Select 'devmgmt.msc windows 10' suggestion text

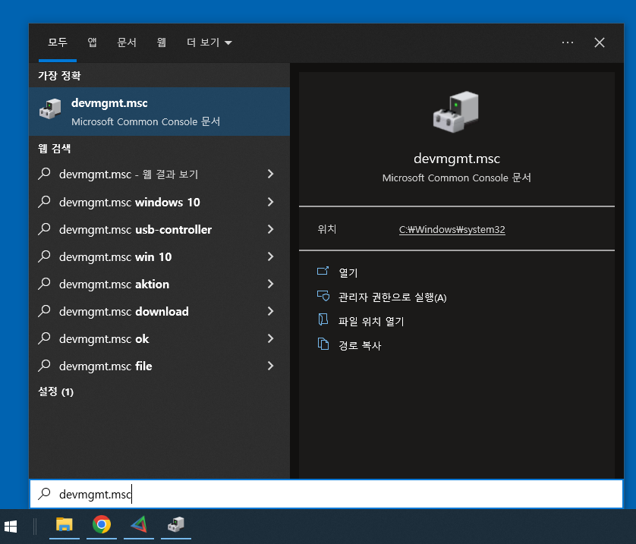(129, 202)
